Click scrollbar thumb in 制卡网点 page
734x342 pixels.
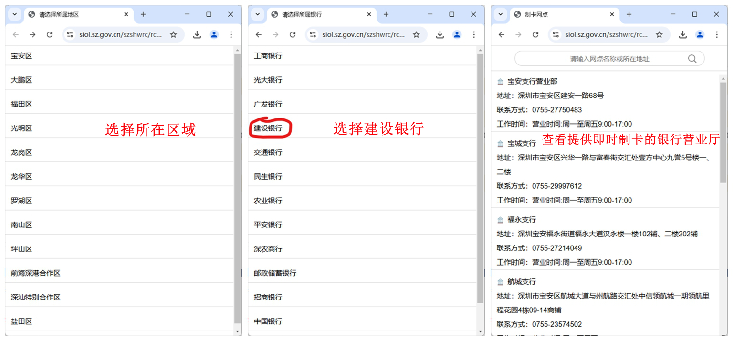(724, 132)
